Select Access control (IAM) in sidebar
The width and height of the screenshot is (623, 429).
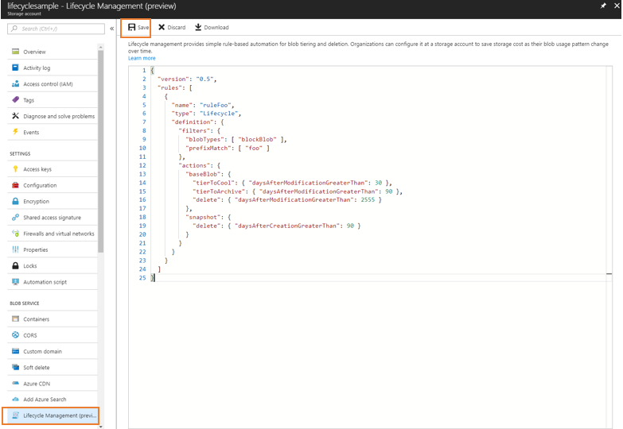52,83
